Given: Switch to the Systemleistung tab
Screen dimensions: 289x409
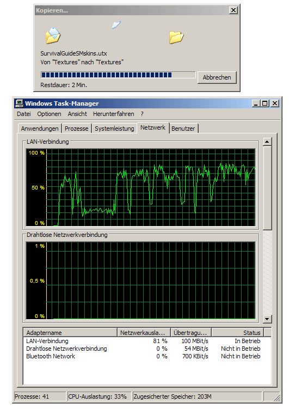Looking at the screenshot, I should click(x=114, y=129).
